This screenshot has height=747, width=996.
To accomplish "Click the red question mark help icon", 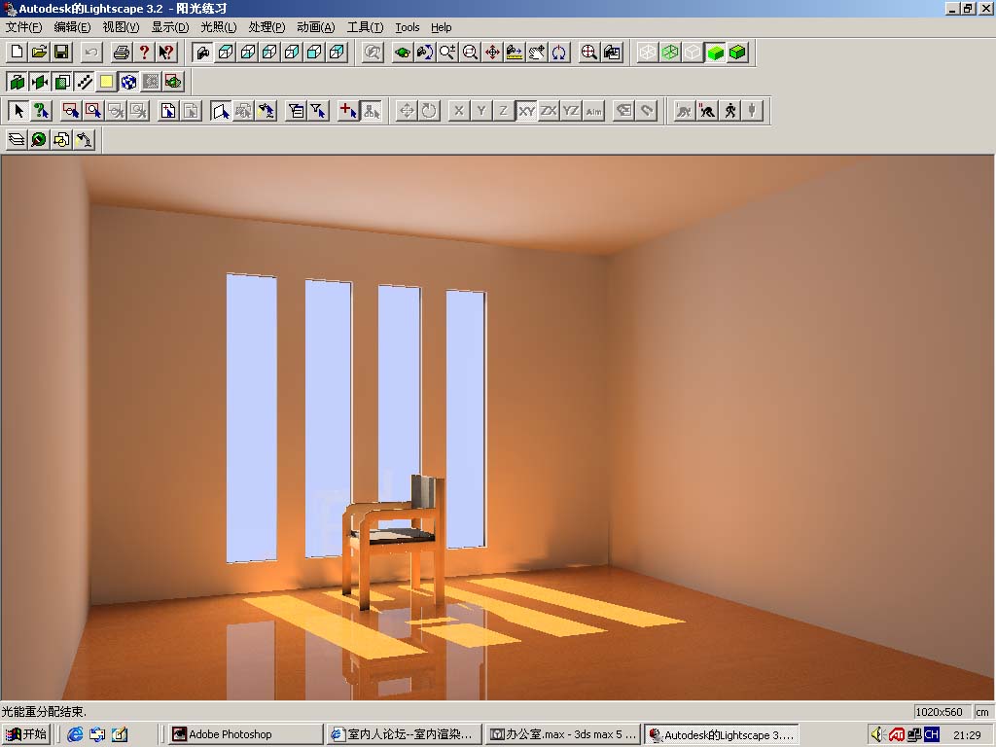I will coord(144,53).
